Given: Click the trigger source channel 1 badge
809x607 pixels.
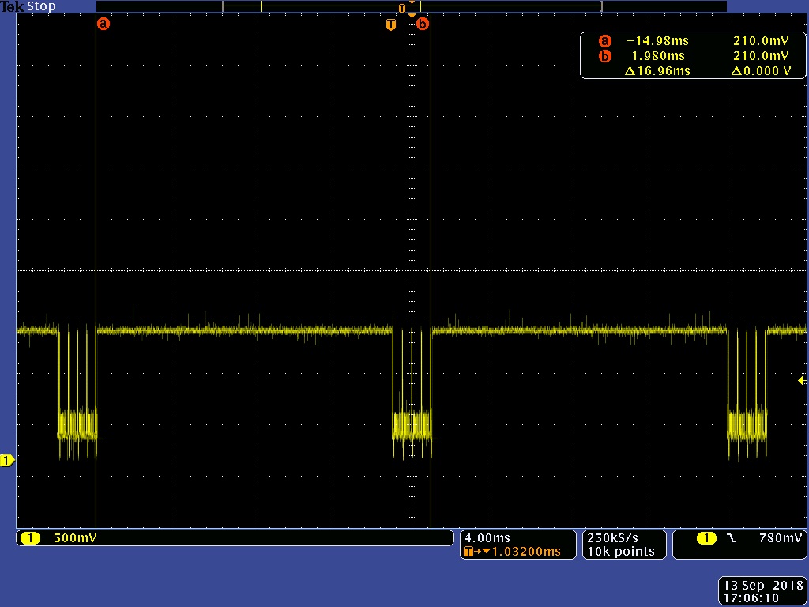Looking at the screenshot, I should [x=706, y=538].
